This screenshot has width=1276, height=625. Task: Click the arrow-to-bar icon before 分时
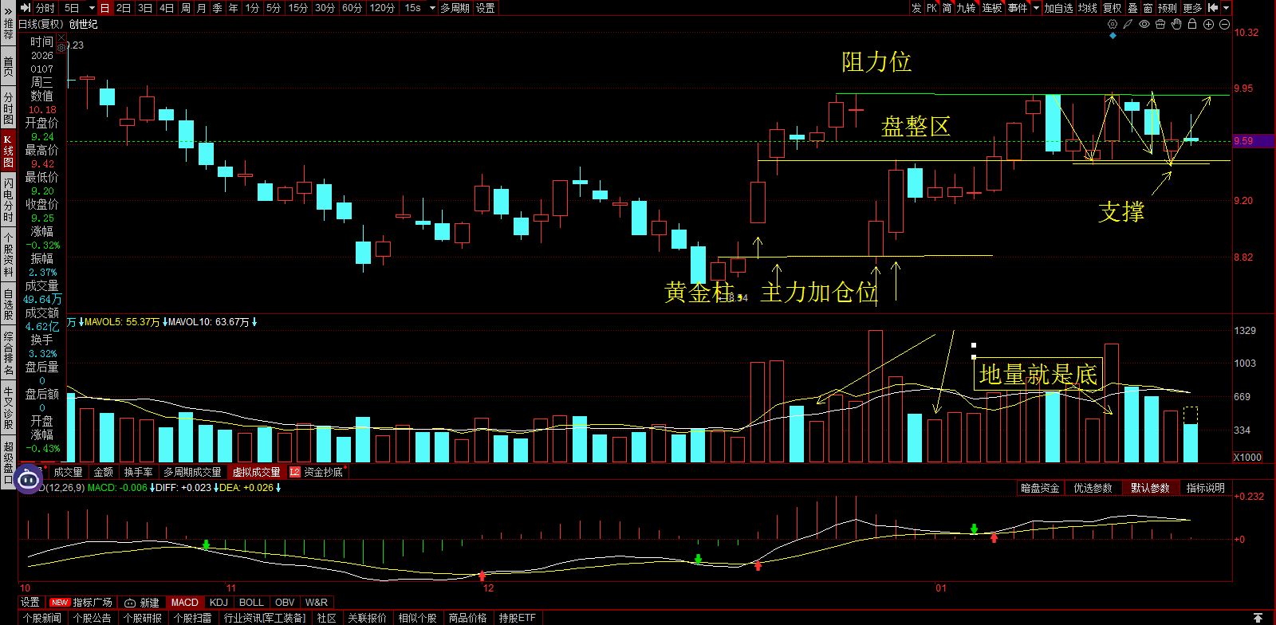(x=26, y=8)
